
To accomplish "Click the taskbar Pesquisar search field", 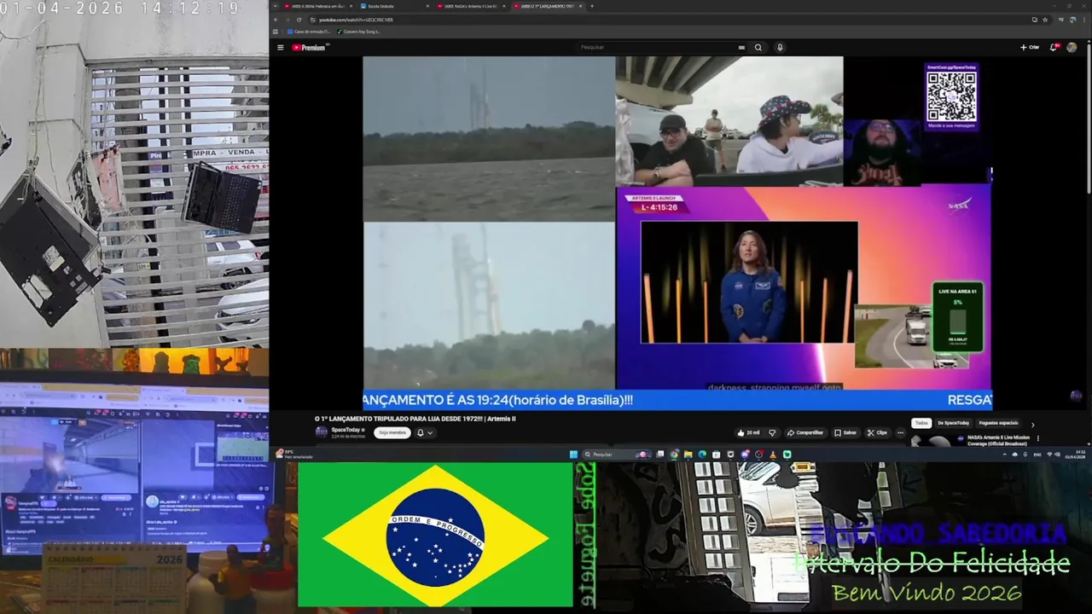I will (x=617, y=455).
